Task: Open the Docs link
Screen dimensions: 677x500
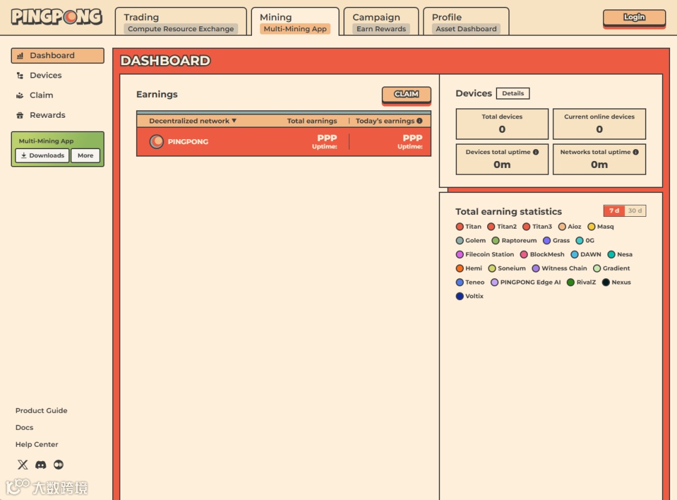Action: (x=24, y=427)
